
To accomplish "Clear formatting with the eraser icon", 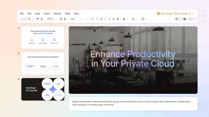I will pos(42,19).
